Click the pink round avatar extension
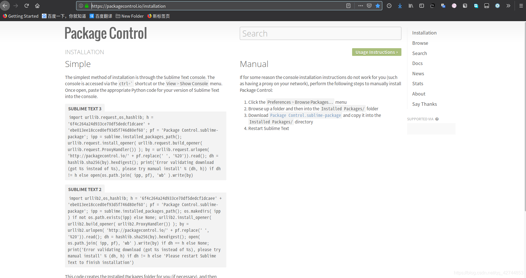This screenshot has height=278, width=526. 454,6
